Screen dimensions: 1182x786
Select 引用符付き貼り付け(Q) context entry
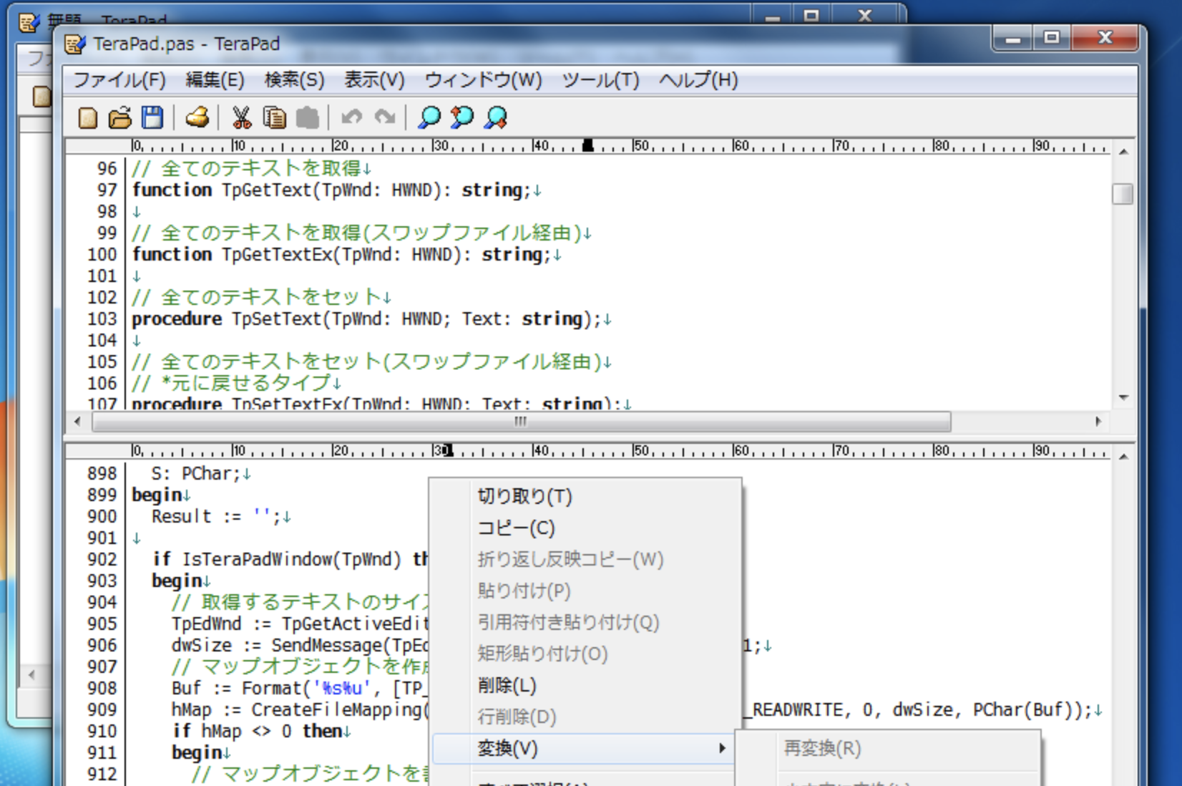click(585, 622)
